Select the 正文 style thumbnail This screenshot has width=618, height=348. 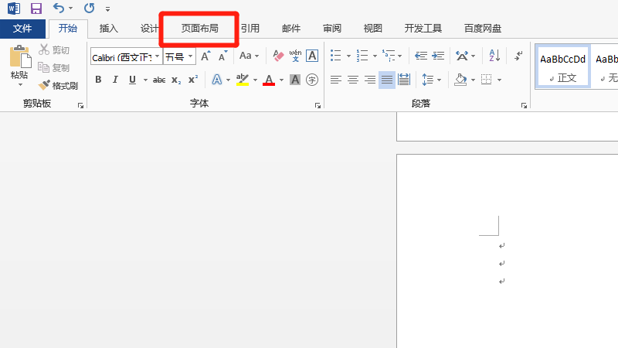point(562,66)
